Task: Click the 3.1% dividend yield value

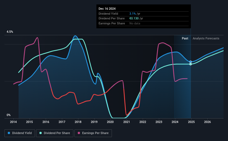Action: click(132, 14)
